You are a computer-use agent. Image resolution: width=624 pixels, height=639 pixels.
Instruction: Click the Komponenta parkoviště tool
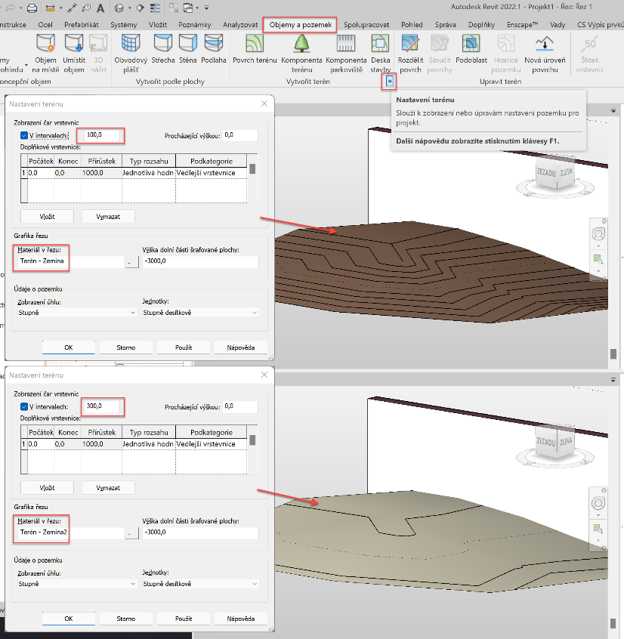coord(346,54)
